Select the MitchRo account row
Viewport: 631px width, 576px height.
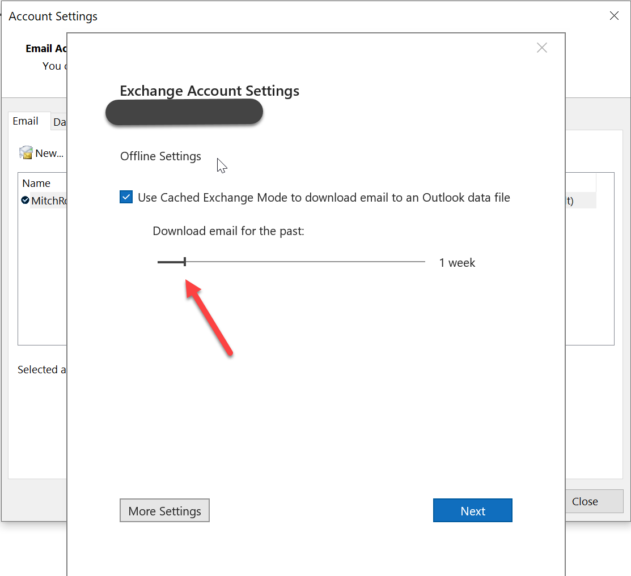(x=48, y=200)
